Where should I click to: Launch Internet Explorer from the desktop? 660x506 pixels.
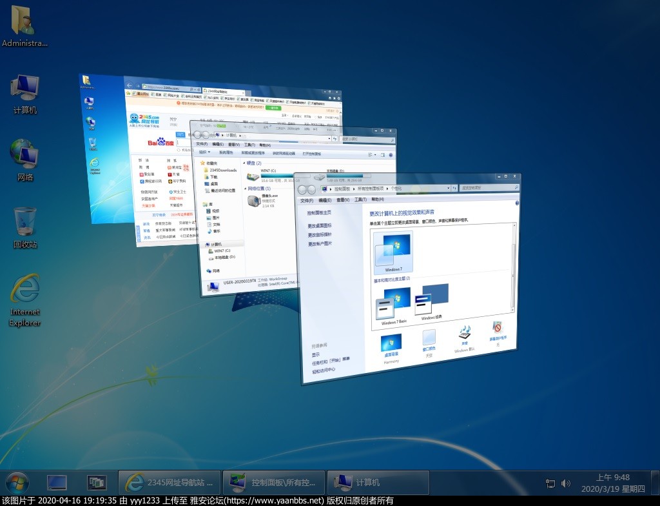coord(25,300)
